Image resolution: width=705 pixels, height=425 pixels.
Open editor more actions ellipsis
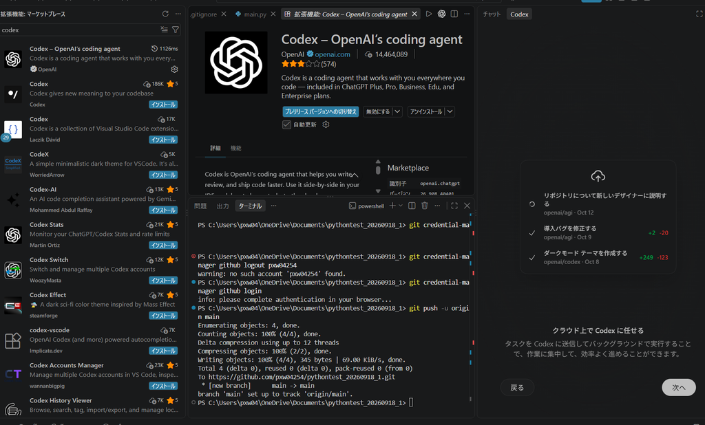coord(467,14)
